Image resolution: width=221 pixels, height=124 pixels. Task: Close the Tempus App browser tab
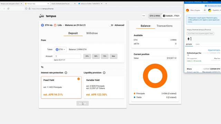[x=48, y=4]
